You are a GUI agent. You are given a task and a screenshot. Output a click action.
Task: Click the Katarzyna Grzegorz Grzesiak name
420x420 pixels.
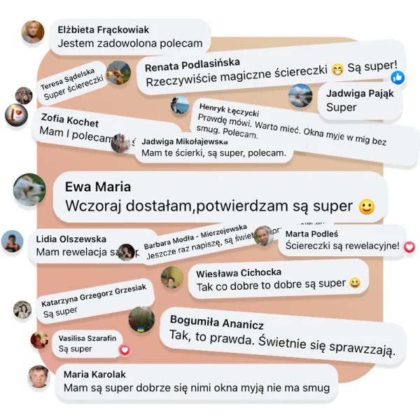tap(94, 295)
